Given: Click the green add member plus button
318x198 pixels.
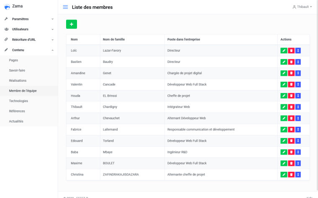Looking at the screenshot, I should point(71,25).
